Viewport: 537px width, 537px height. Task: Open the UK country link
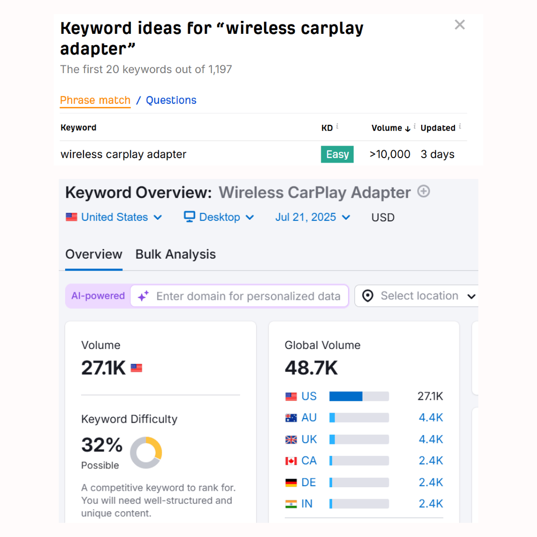tap(309, 440)
